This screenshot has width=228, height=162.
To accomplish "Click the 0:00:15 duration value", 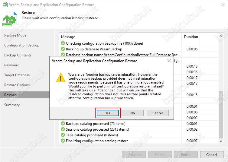I will pyautogui.click(x=192, y=95).
